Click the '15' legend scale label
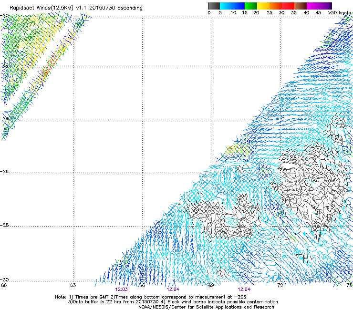 [245, 13]
